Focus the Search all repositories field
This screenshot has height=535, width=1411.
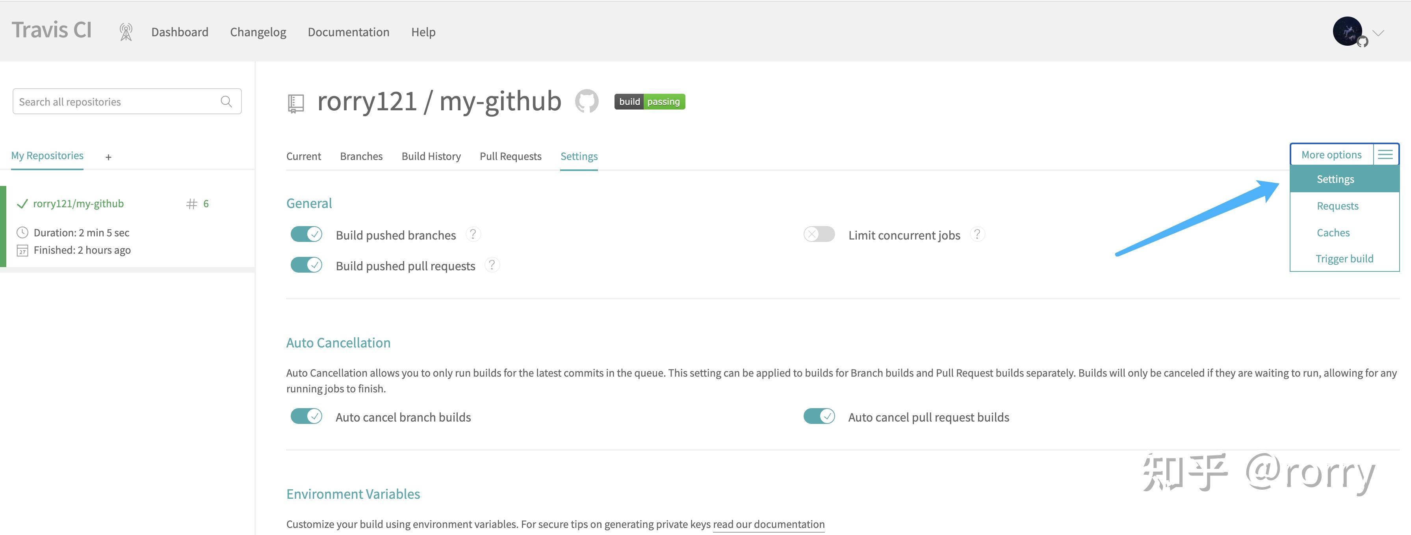[127, 101]
